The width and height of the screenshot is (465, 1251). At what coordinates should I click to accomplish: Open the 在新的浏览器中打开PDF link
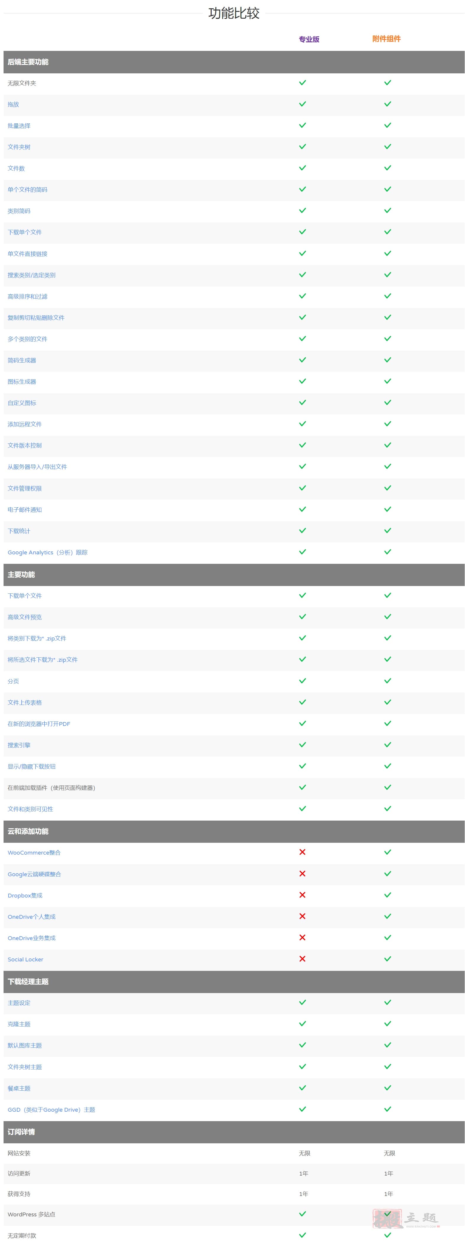[x=39, y=724]
